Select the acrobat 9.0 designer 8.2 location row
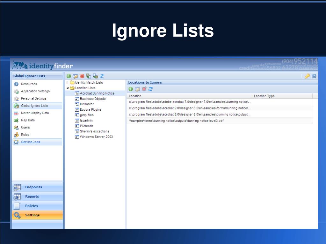 click(220, 108)
